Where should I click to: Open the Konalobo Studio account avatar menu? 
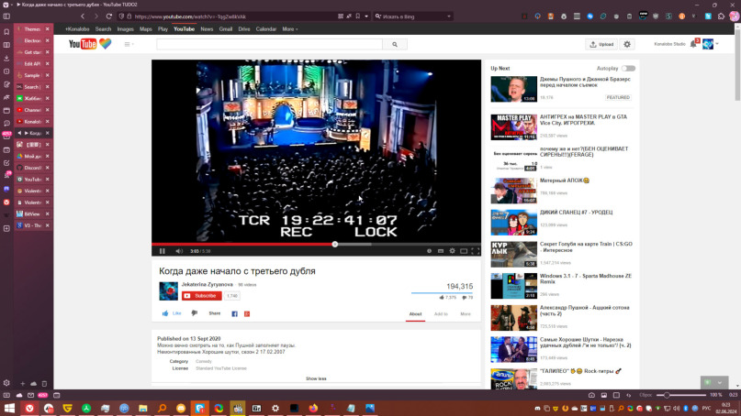[x=707, y=44]
